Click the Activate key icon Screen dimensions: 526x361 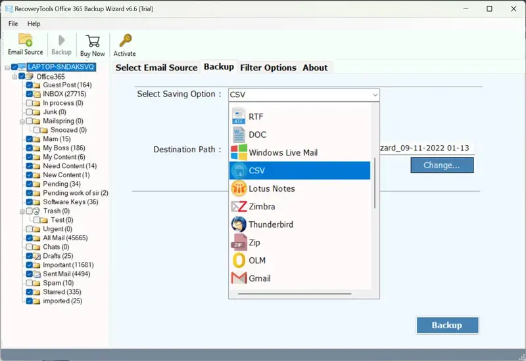[124, 43]
